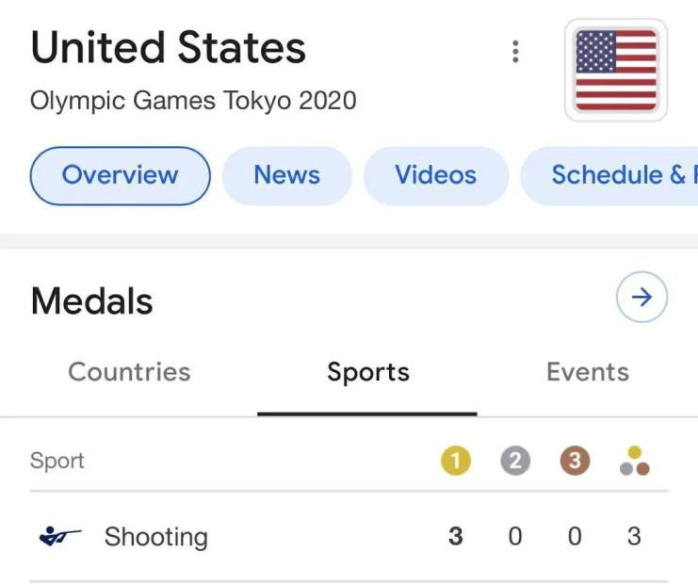Click the United States flag image
Screen dimensions: 698x584
pyautogui.click(x=616, y=71)
